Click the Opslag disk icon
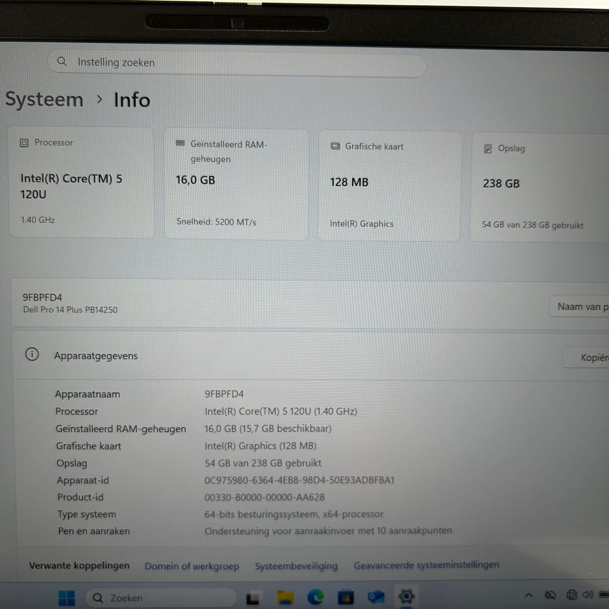This screenshot has width=609, height=609. 488,148
